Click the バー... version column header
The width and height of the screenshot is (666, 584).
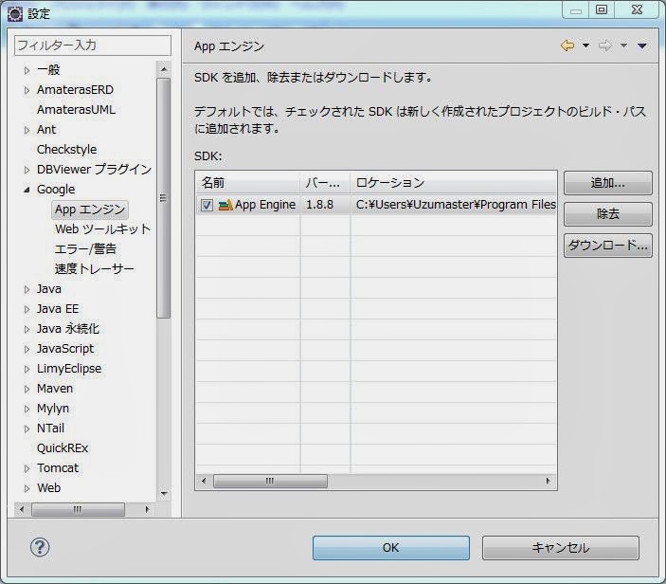pyautogui.click(x=325, y=183)
